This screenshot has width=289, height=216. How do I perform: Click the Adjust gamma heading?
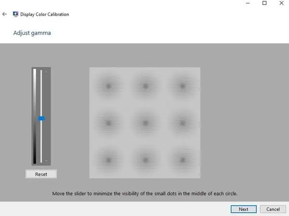click(32, 33)
